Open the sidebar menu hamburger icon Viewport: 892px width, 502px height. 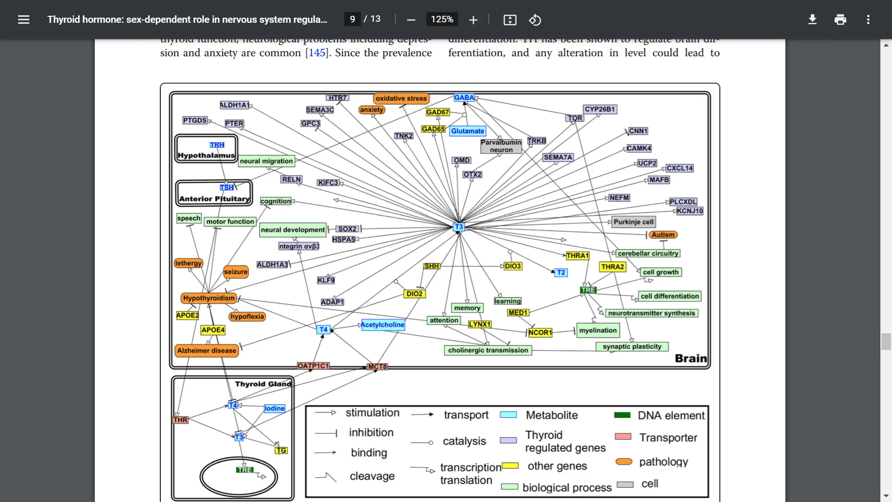24,20
